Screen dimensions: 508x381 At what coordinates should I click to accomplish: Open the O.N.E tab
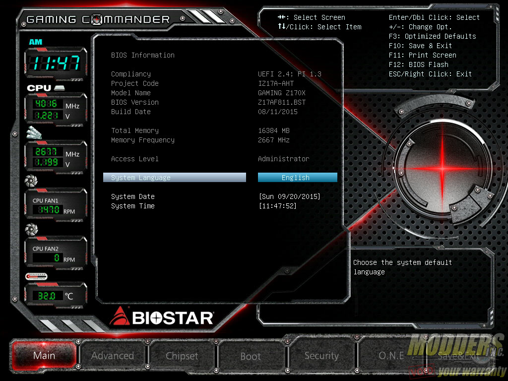[x=391, y=356]
